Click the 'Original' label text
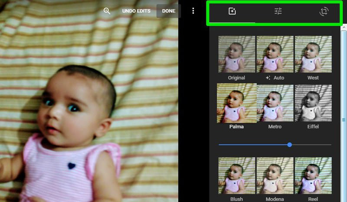The width and height of the screenshot is (347, 202). [236, 78]
